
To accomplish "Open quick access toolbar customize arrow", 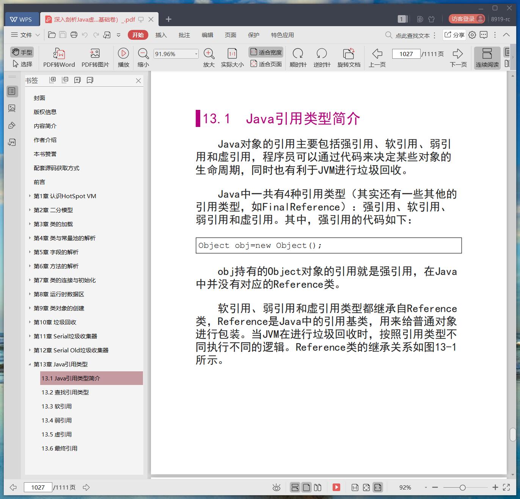I will pyautogui.click(x=118, y=35).
